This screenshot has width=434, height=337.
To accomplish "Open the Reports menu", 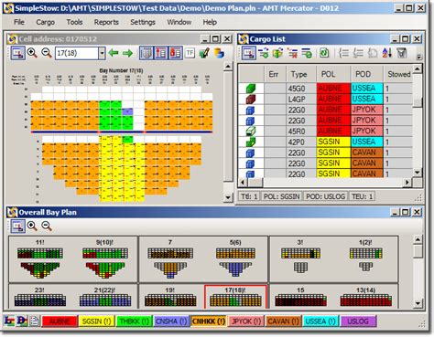I will pos(106,22).
